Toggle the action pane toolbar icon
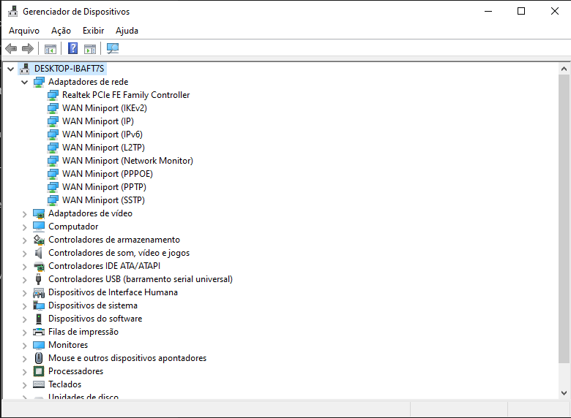Screen dimensions: 571x418 tap(90, 48)
